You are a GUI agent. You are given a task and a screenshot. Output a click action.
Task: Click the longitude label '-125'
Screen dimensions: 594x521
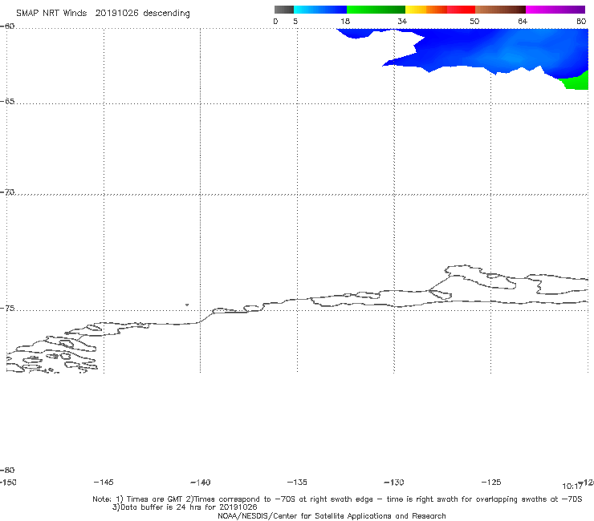[x=491, y=482]
